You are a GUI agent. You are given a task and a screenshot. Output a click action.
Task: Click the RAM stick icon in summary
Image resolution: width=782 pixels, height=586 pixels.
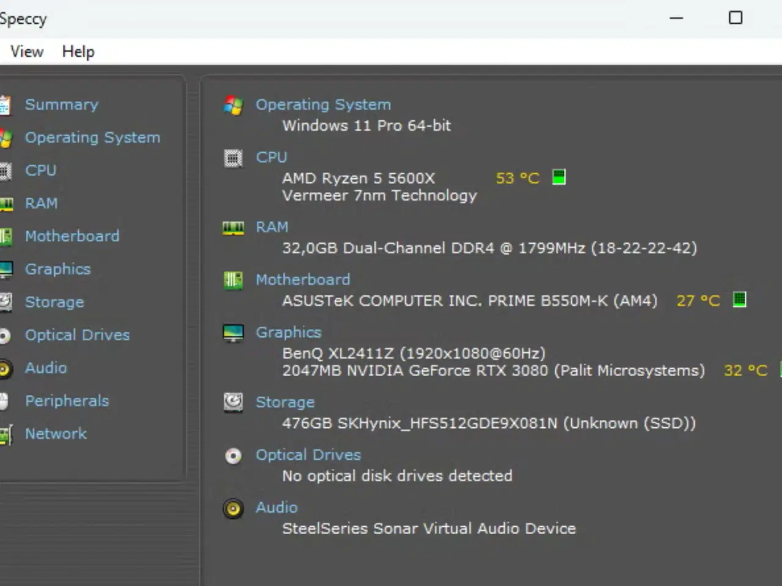(x=233, y=228)
